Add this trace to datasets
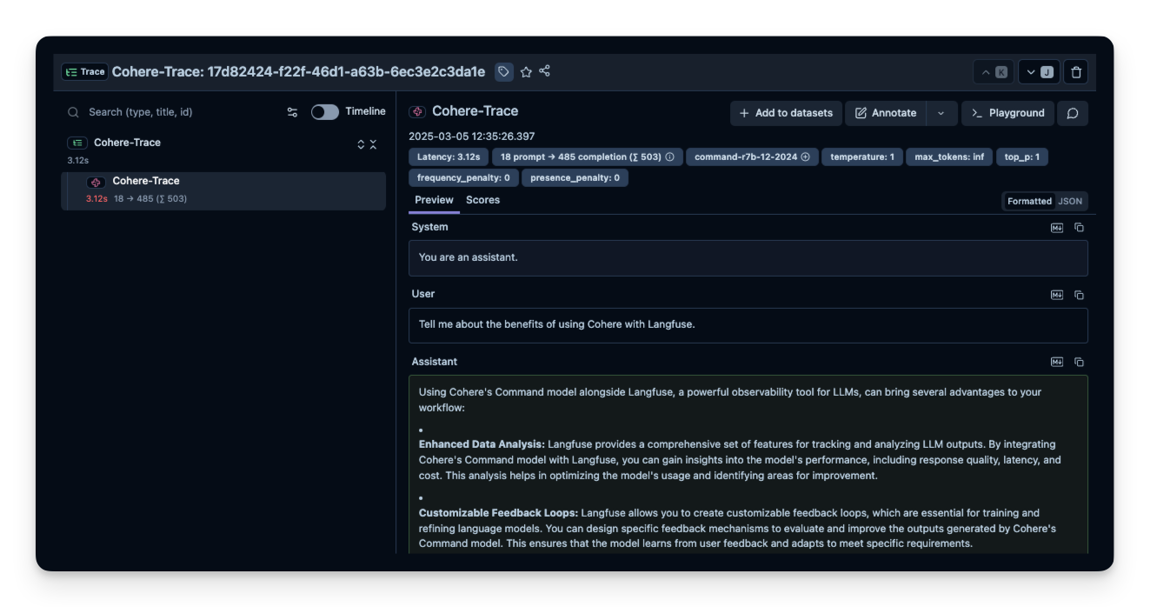The height and width of the screenshot is (607, 1150). click(785, 112)
